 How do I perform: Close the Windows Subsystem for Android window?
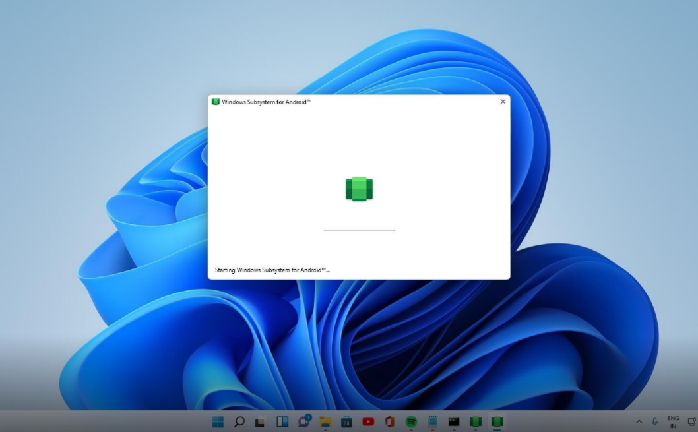click(x=503, y=102)
